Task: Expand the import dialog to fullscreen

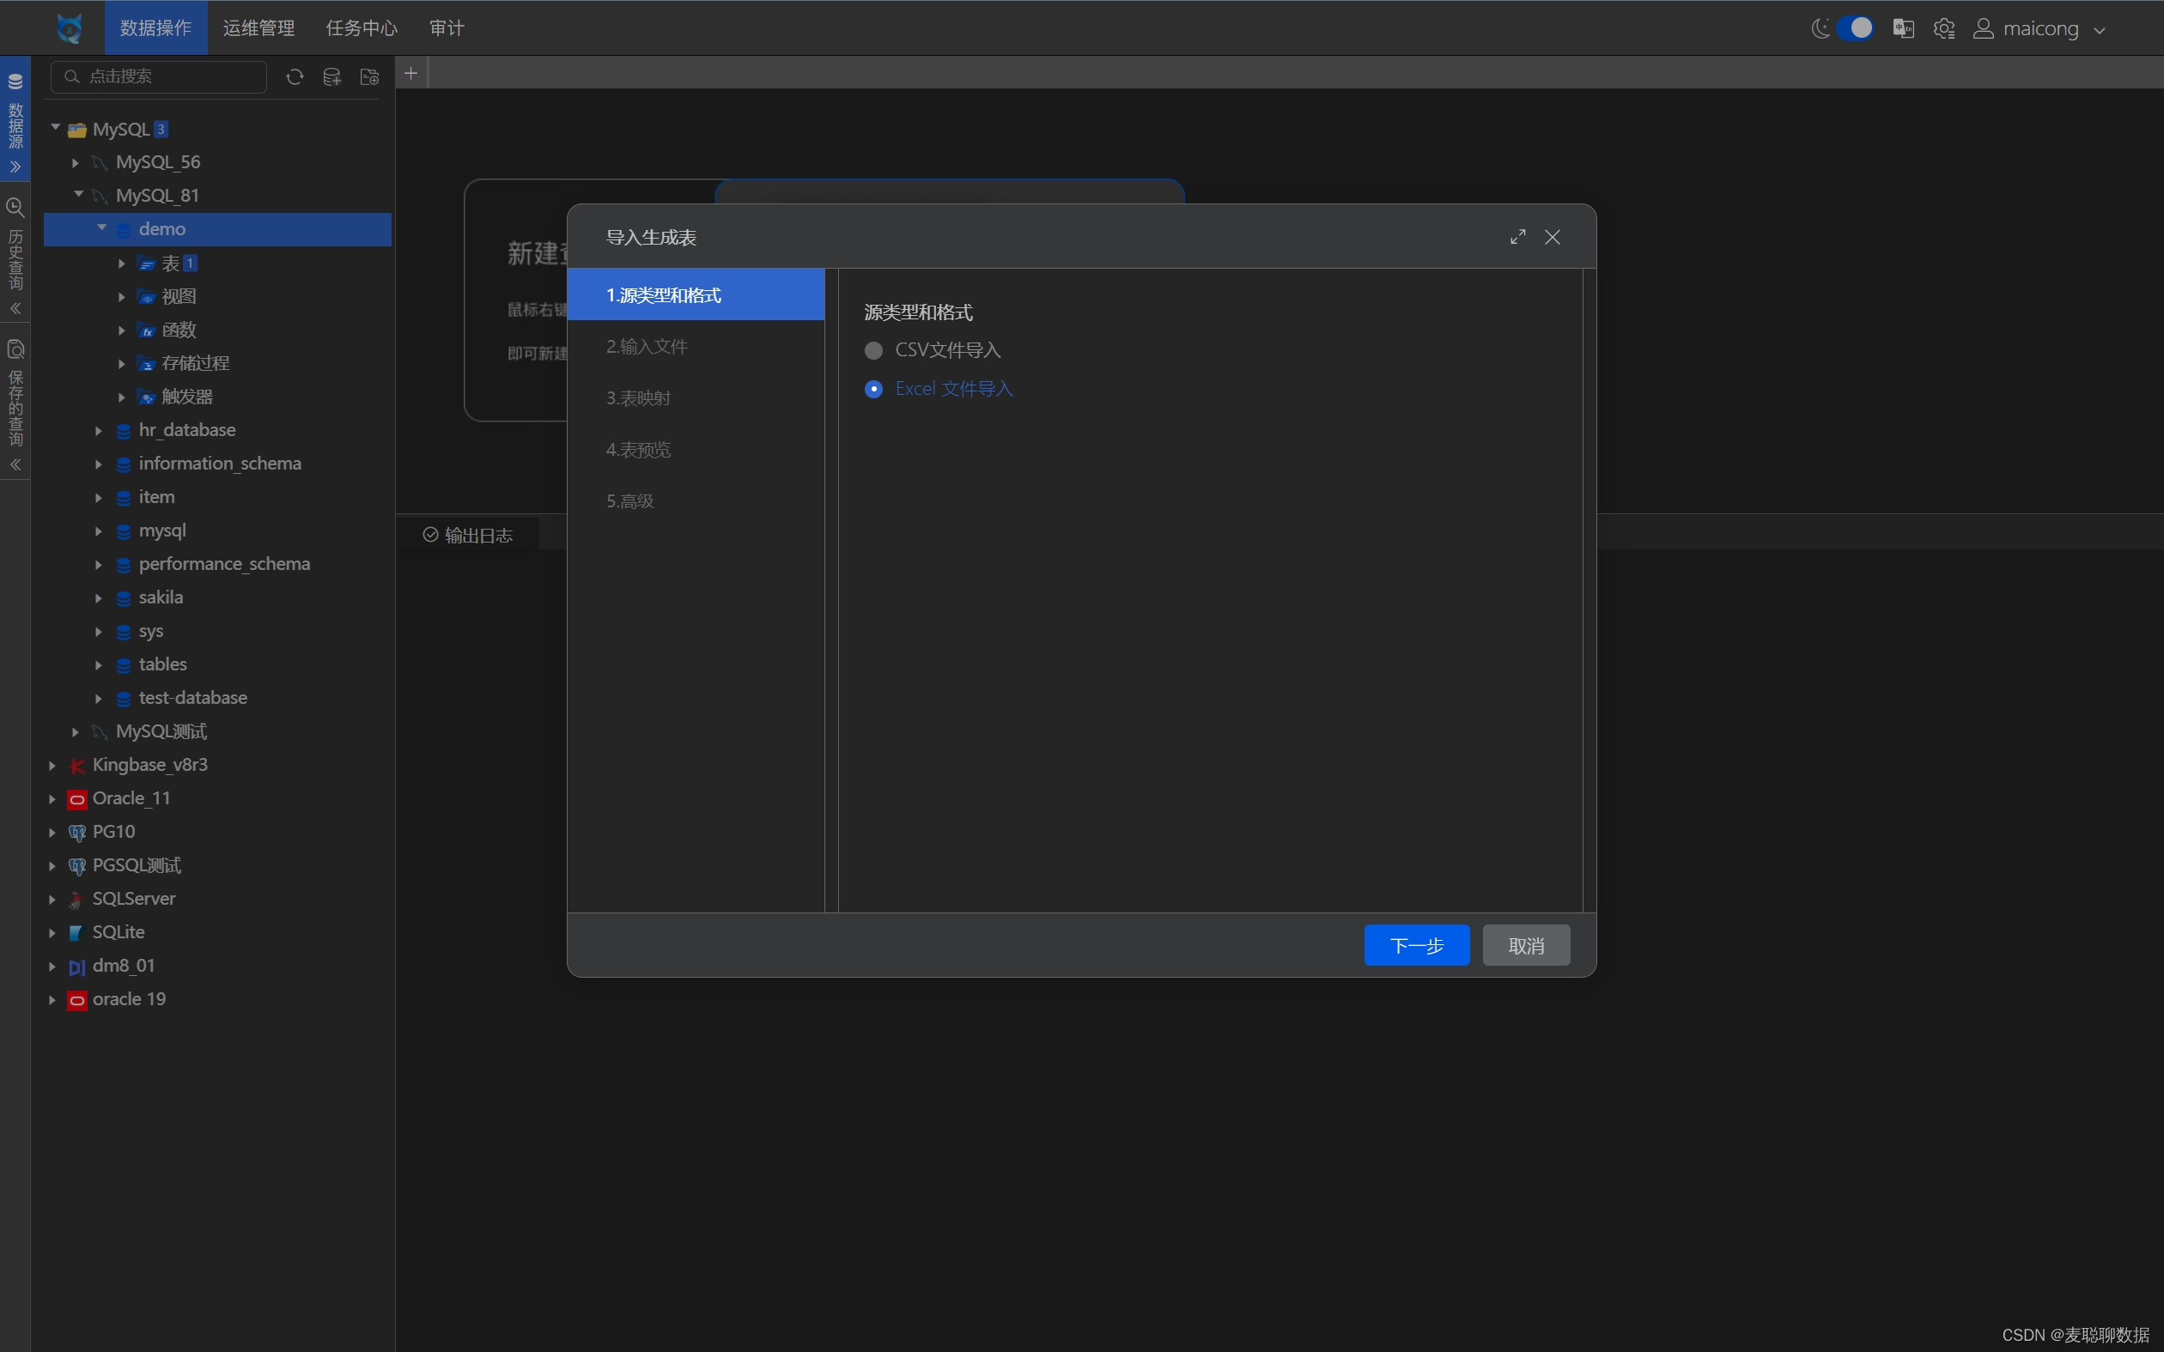Action: pyautogui.click(x=1517, y=237)
